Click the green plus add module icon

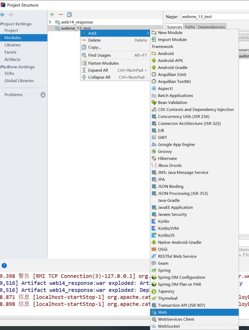(52, 15)
